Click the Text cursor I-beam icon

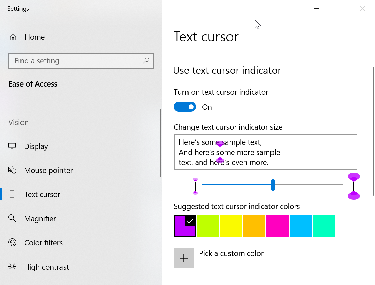coord(12,194)
